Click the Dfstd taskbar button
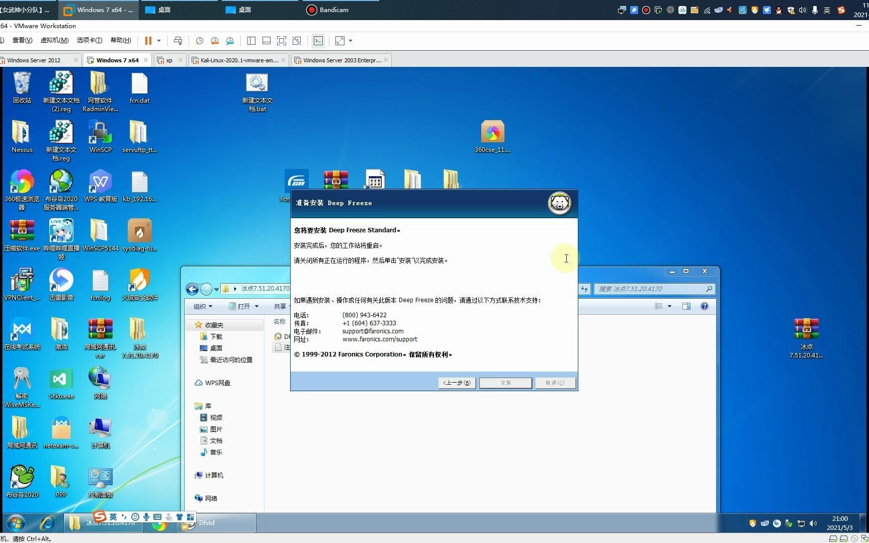The width and height of the screenshot is (869, 543). tap(217, 523)
